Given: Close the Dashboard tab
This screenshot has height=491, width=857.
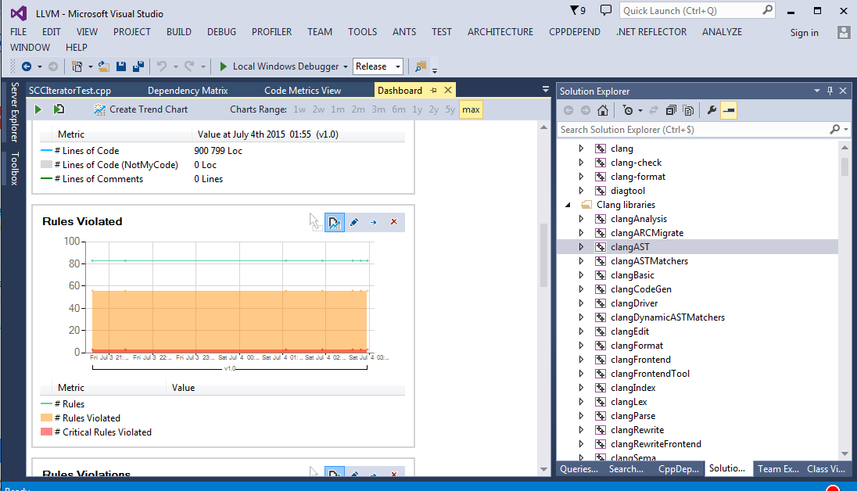Looking at the screenshot, I should coord(447,90).
